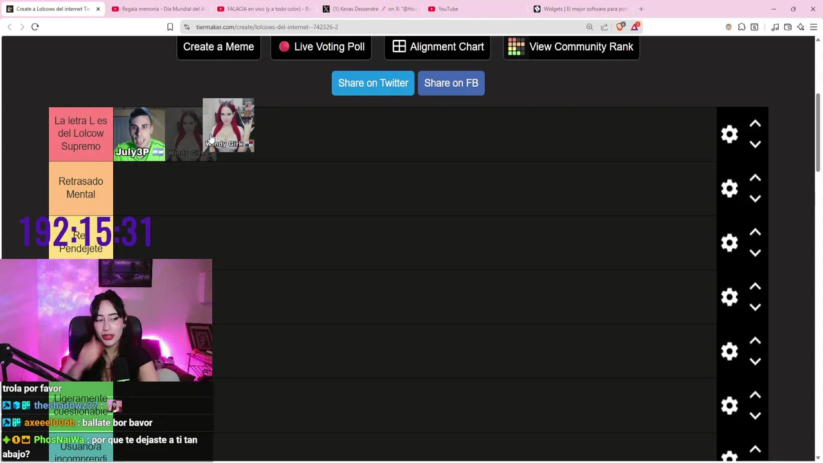Screen dimensions: 823x463
Task: Move 'La letra L' tier down
Action: [755, 144]
